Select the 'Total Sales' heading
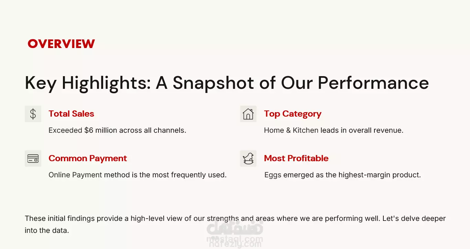The image size is (470, 249). 71,114
